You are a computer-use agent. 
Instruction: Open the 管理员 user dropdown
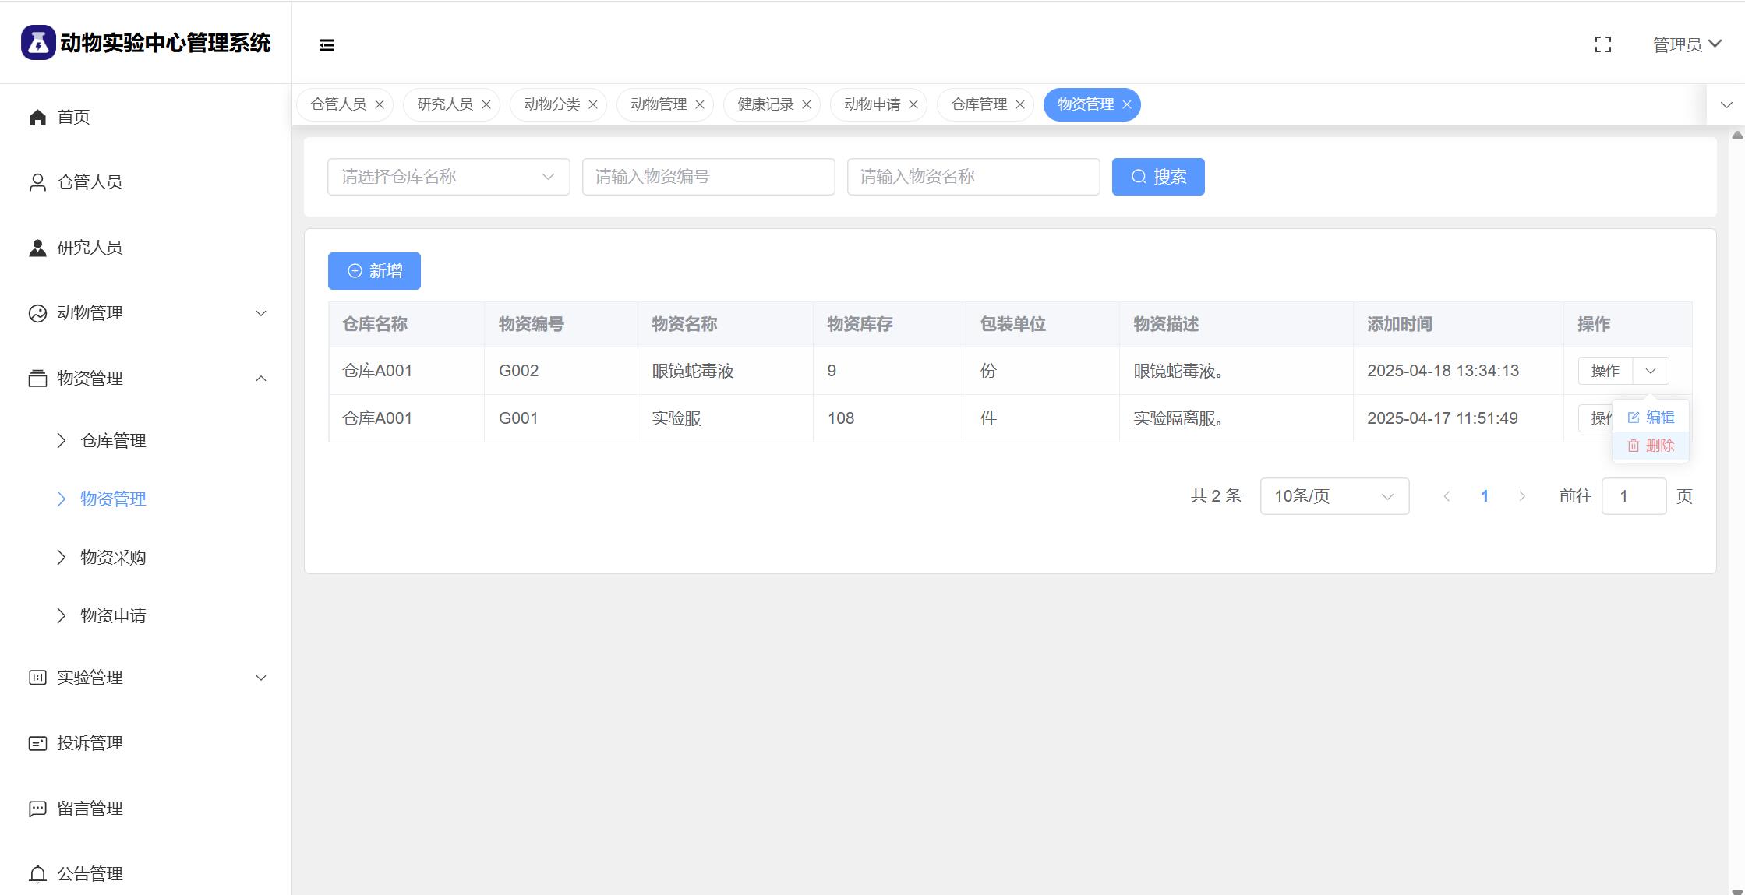coord(1687,45)
